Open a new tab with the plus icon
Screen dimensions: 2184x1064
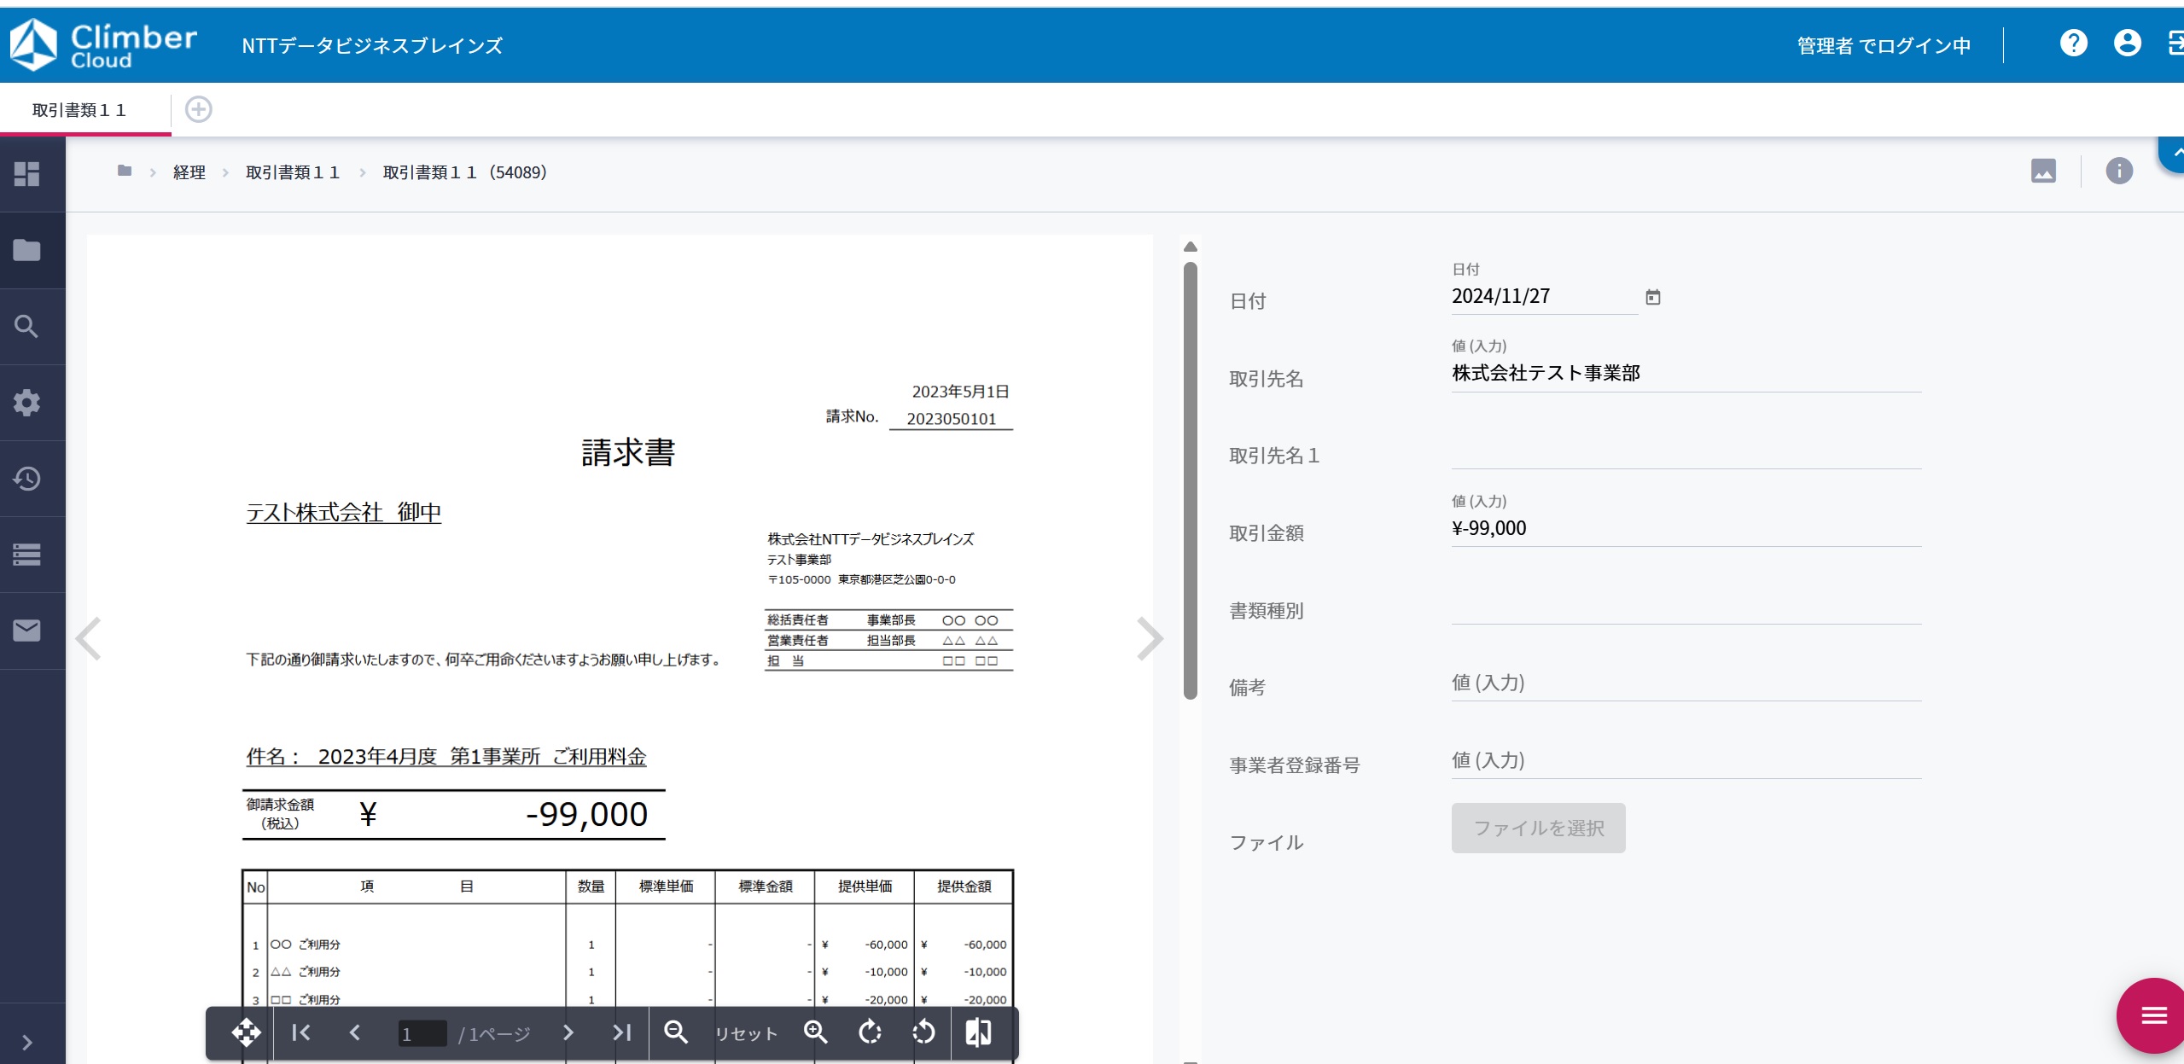(x=199, y=109)
